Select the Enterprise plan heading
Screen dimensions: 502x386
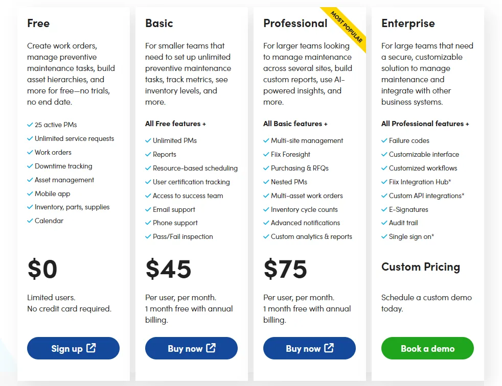408,23
